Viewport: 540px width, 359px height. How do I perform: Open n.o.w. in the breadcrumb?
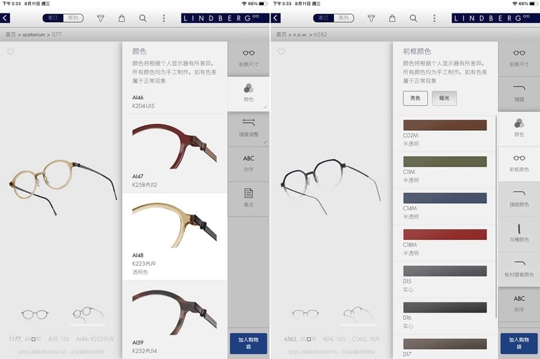tap(301, 35)
